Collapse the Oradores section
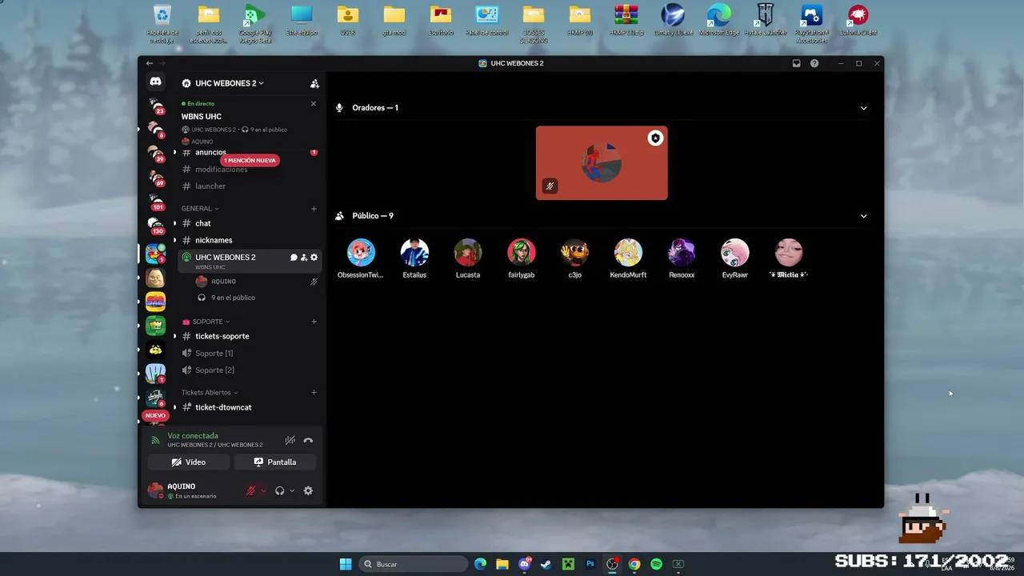The image size is (1024, 576). [863, 108]
